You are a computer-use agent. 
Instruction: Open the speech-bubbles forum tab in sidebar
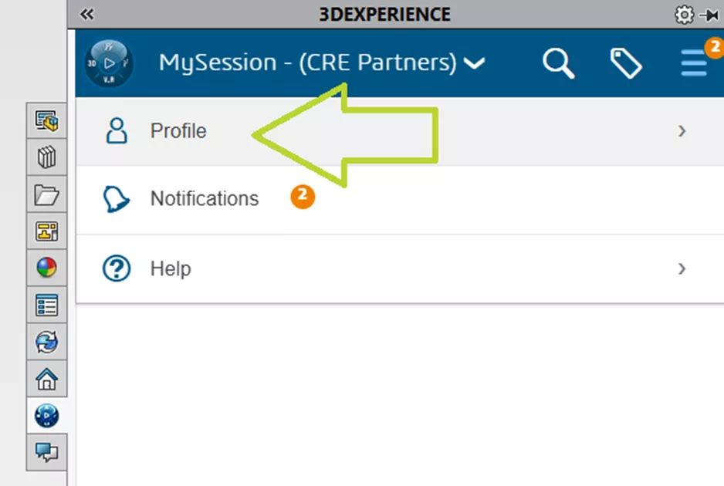[46, 452]
